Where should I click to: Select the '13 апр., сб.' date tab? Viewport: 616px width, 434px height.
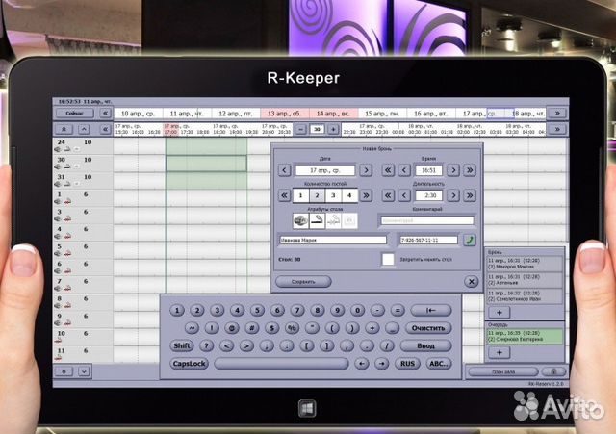coord(285,114)
